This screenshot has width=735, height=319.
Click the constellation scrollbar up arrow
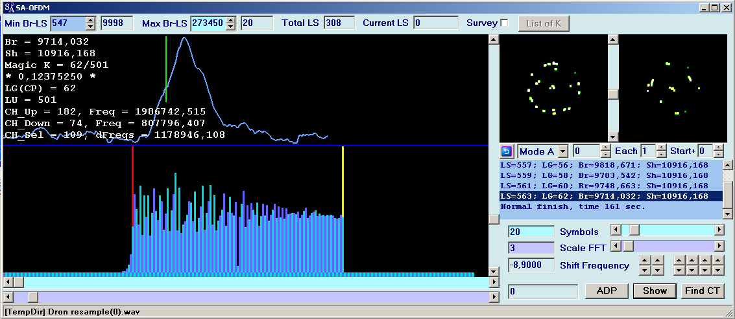pos(612,39)
